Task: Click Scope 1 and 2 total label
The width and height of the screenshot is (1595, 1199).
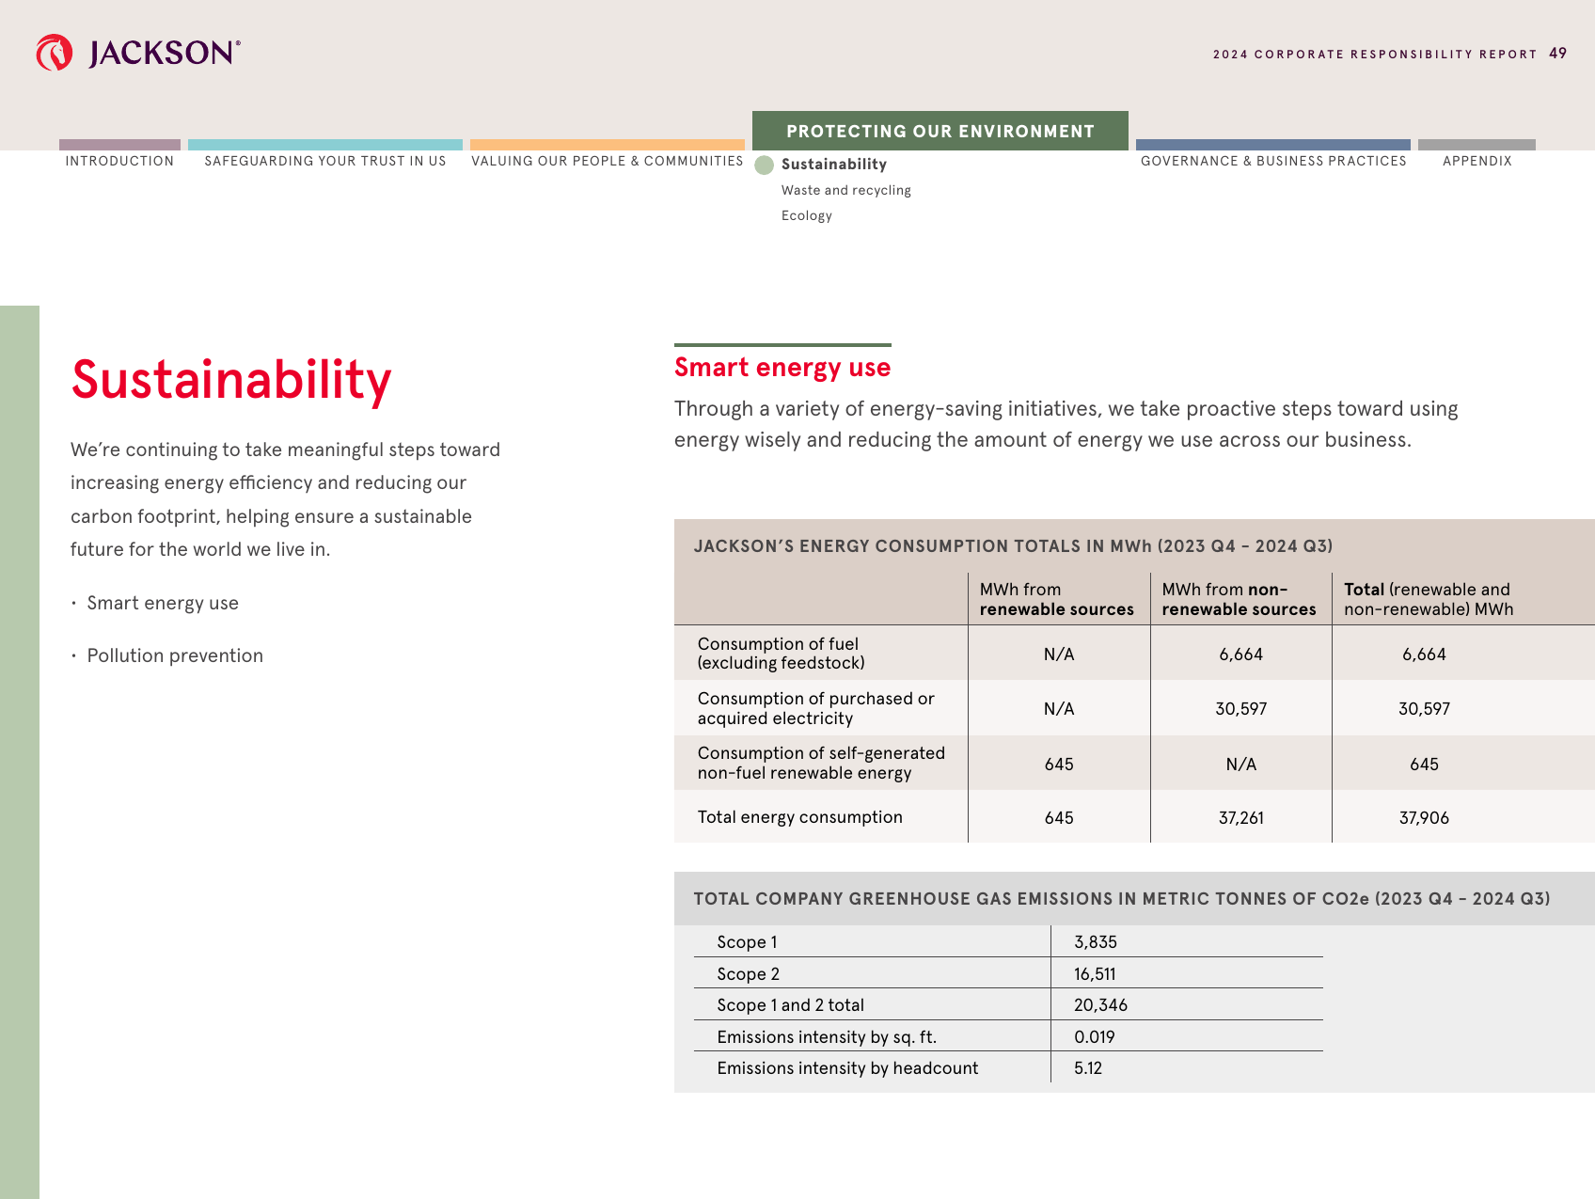Action: point(790,1005)
